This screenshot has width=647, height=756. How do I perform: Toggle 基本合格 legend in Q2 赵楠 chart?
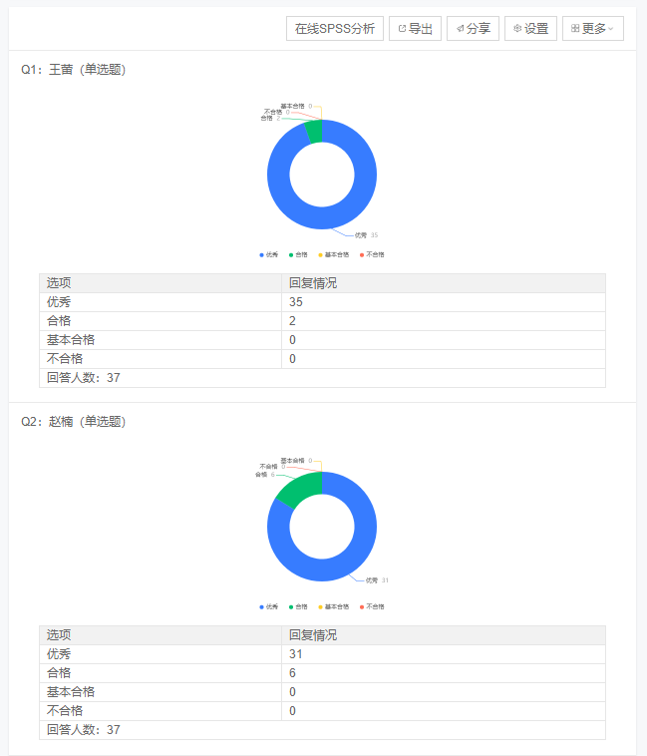click(334, 606)
